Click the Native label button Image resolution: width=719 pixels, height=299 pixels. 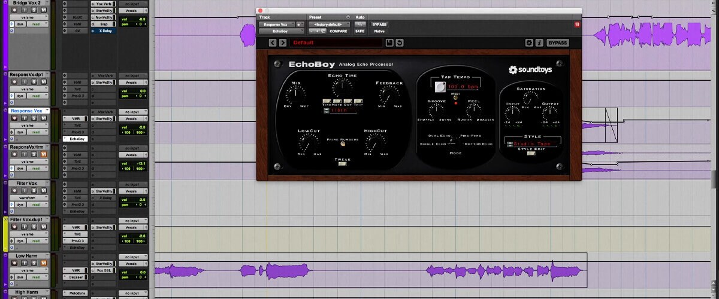pos(379,31)
